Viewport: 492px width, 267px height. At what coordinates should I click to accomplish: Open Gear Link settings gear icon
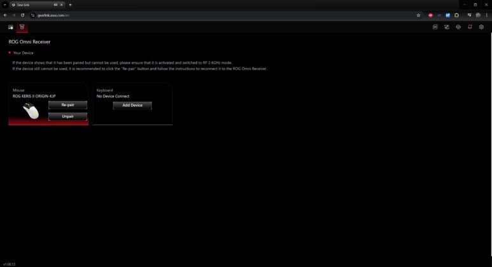tap(481, 27)
